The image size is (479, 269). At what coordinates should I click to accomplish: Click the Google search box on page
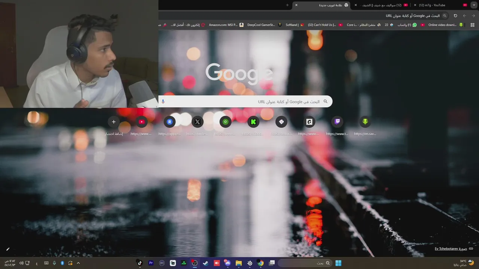pos(245,102)
